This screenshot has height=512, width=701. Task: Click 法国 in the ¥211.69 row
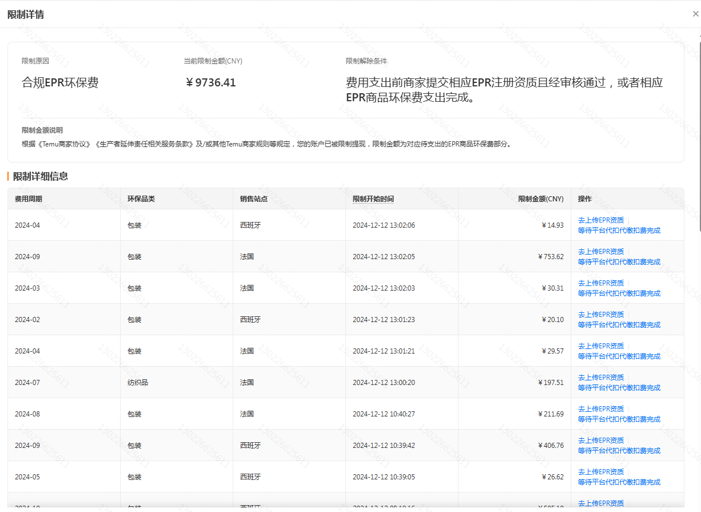pos(247,414)
